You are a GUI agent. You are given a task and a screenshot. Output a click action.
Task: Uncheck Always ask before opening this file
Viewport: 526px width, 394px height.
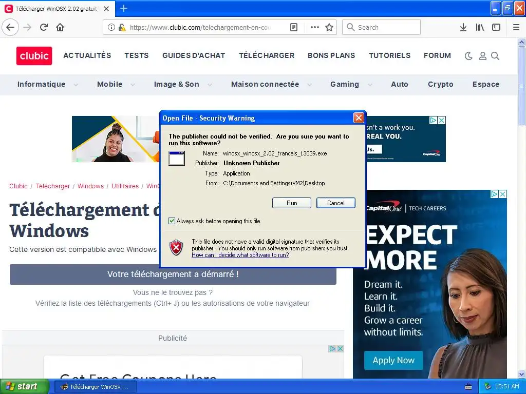click(172, 221)
